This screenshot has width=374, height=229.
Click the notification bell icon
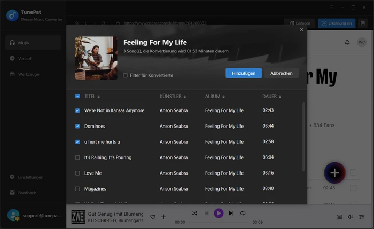tap(347, 42)
